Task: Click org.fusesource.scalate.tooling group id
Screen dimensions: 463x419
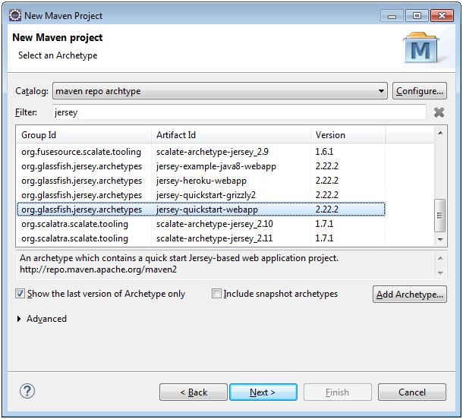Action: [81, 152]
